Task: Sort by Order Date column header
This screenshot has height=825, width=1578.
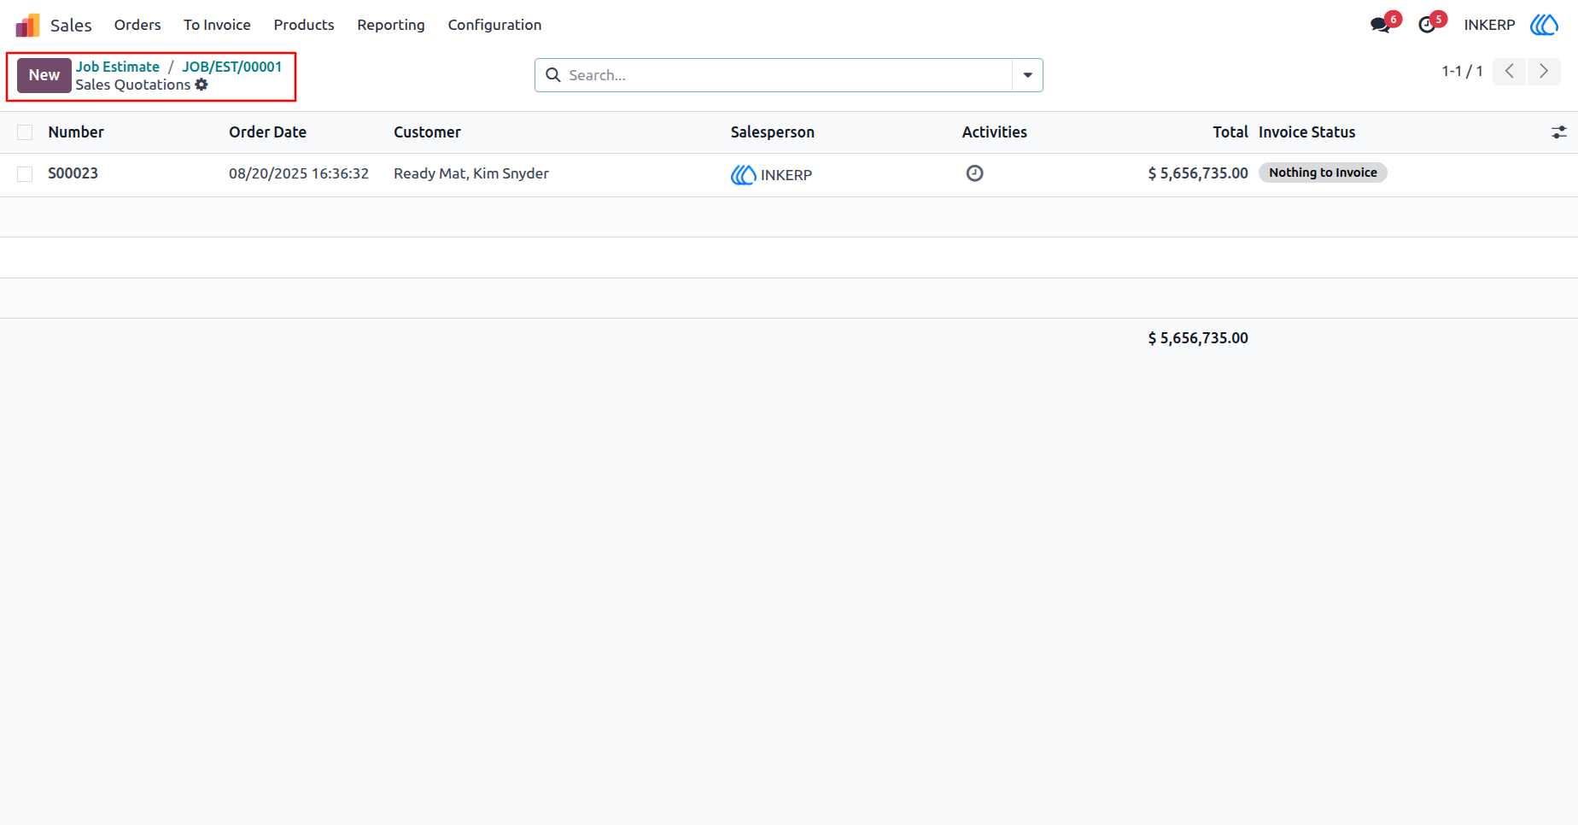Action: [267, 132]
